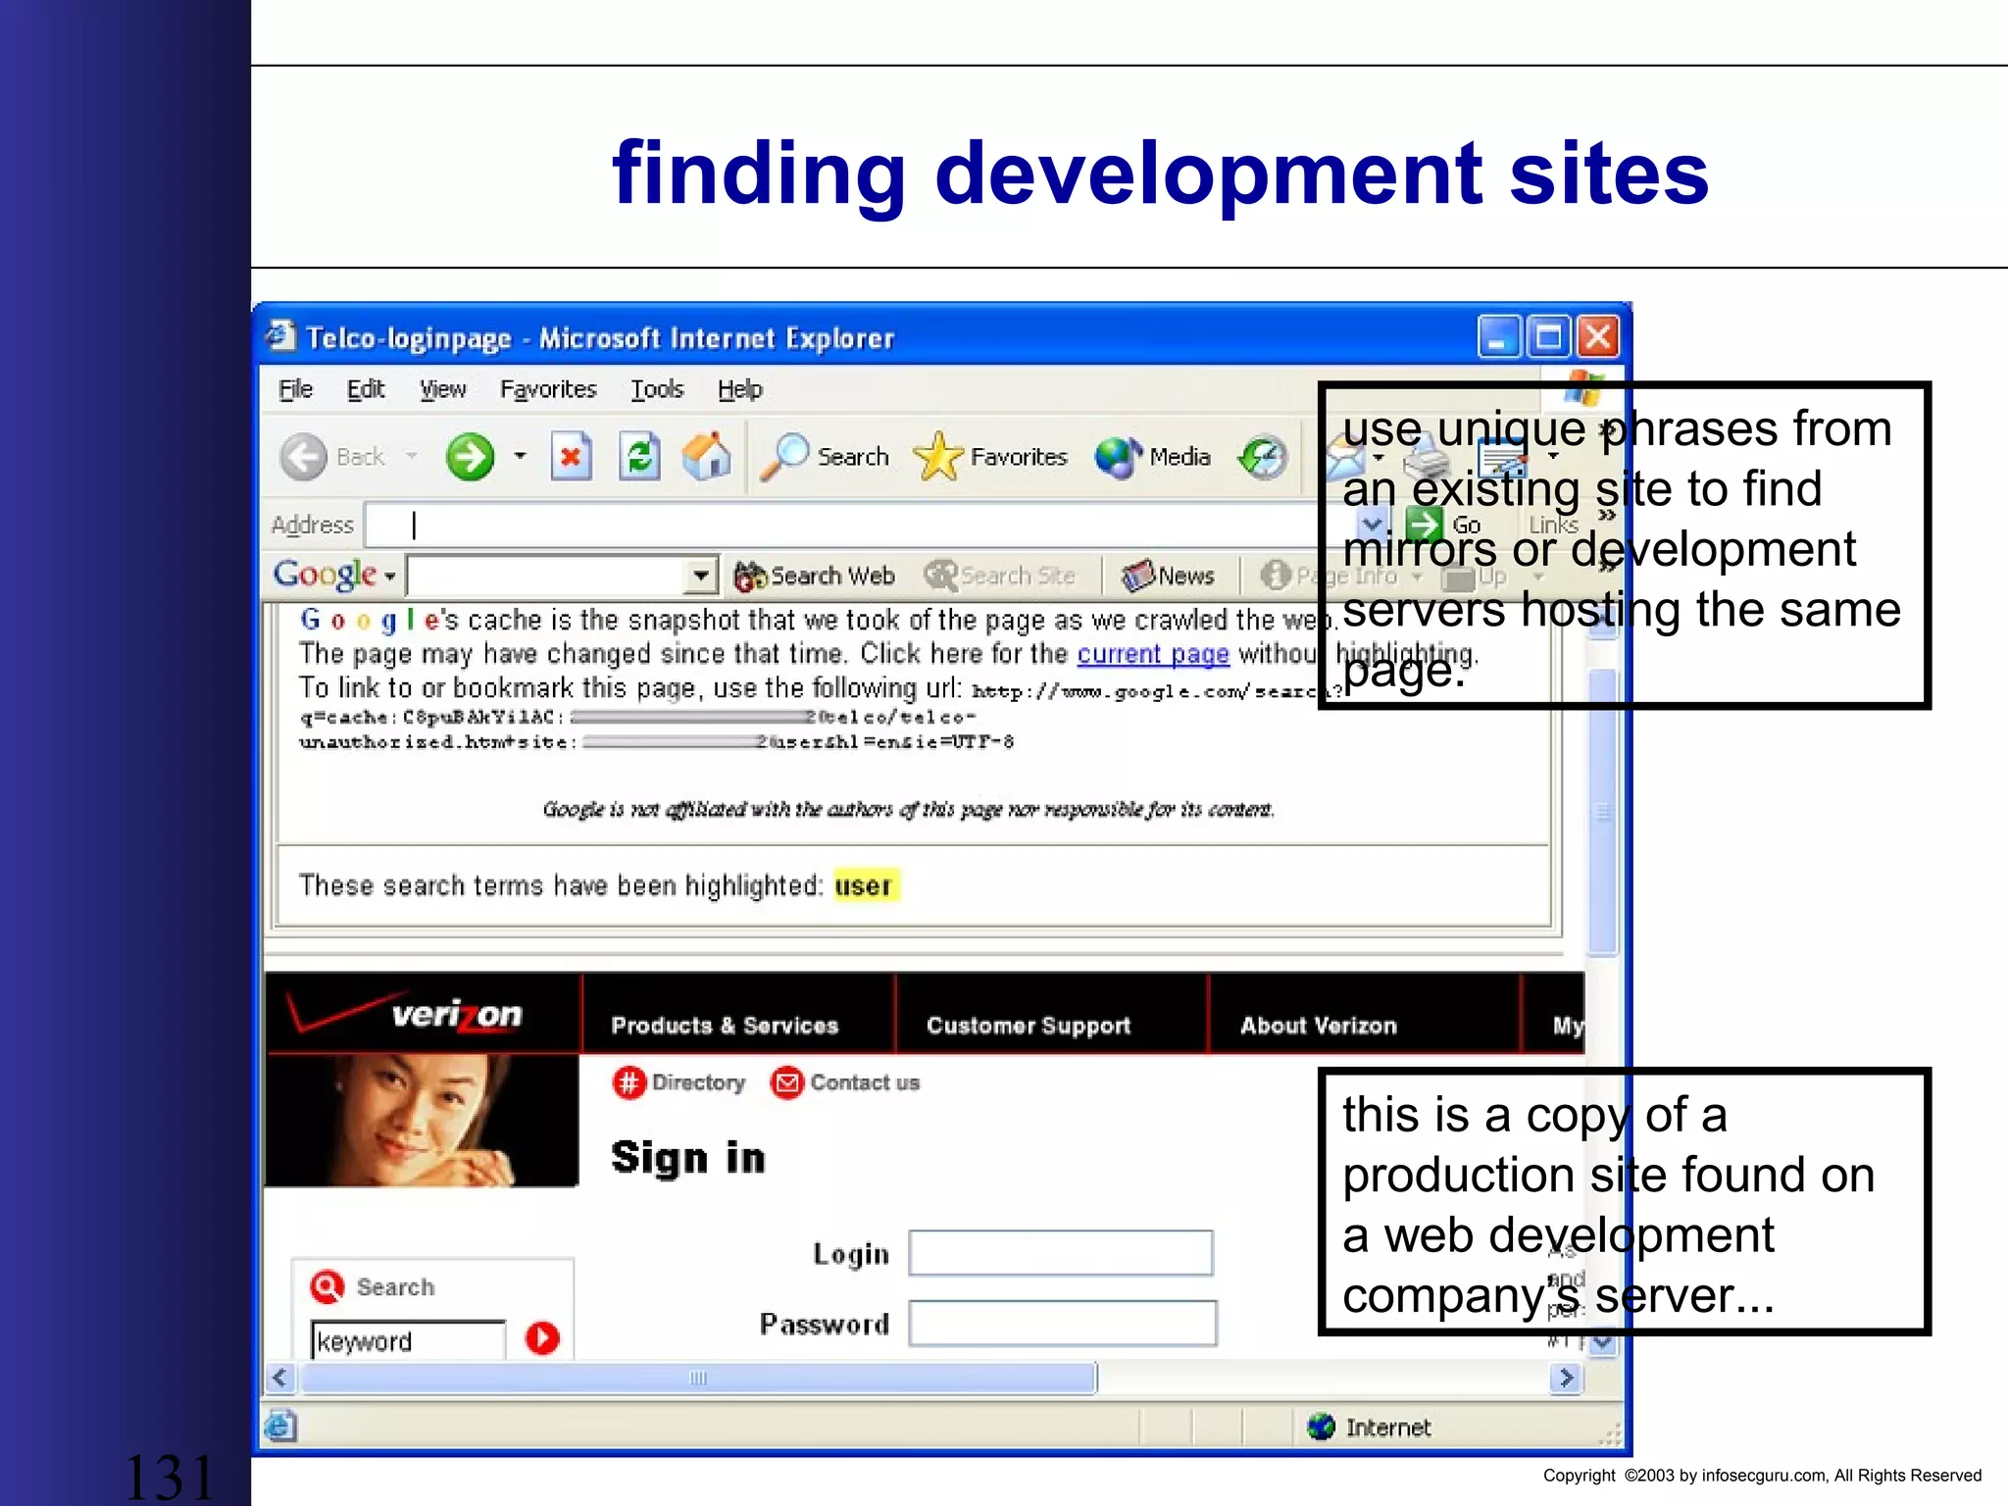Open the Favorites menu
The image size is (2008, 1506).
pyautogui.click(x=548, y=389)
